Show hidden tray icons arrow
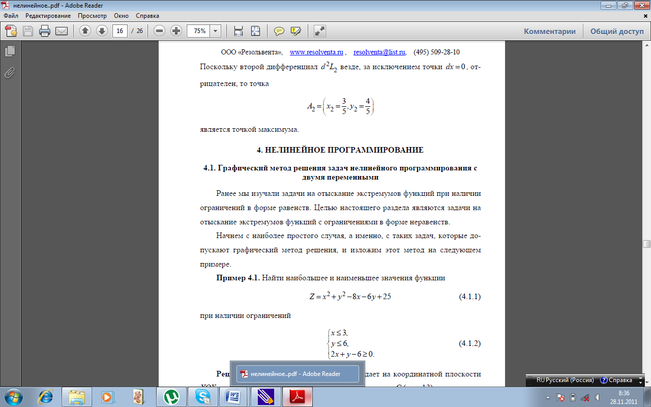The width and height of the screenshot is (651, 407). click(548, 397)
